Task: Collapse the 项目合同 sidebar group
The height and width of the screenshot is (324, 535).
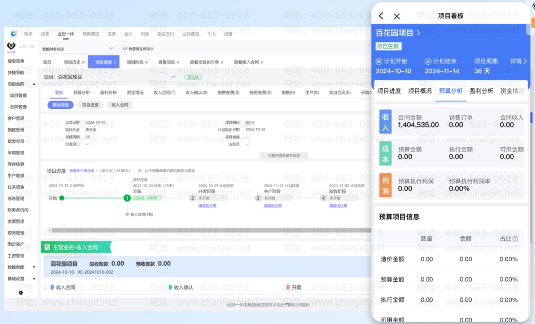Action: (x=34, y=84)
